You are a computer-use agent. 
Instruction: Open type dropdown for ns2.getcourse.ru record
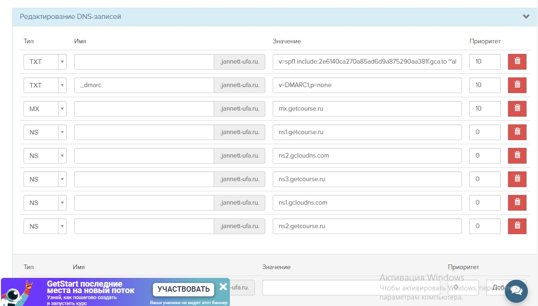45,226
